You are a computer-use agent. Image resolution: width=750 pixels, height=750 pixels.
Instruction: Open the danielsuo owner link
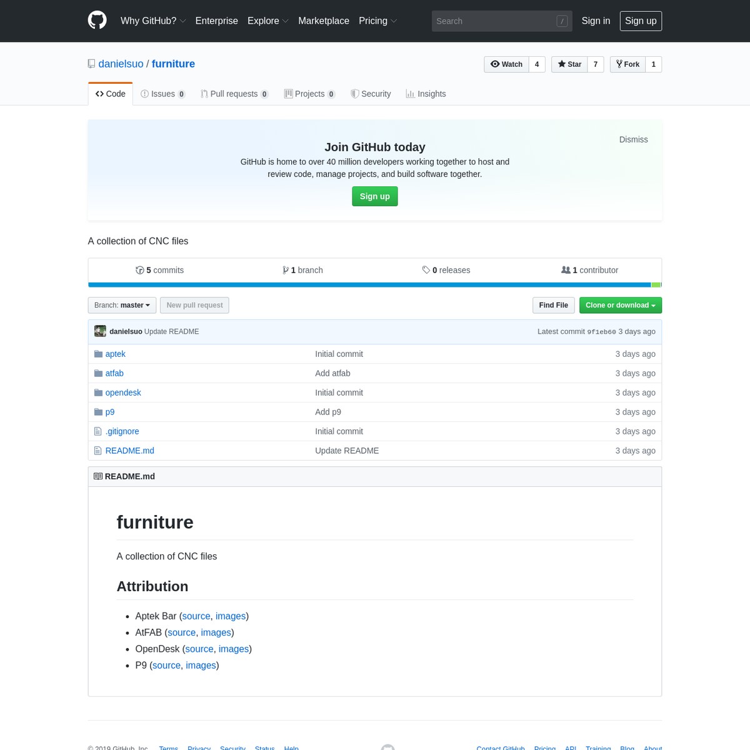121,64
